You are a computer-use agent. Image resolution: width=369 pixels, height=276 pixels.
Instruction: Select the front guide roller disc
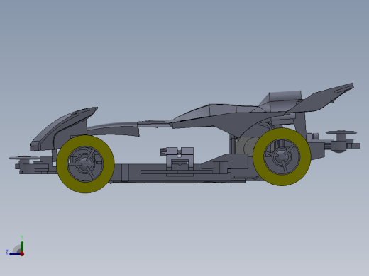pos(23,158)
